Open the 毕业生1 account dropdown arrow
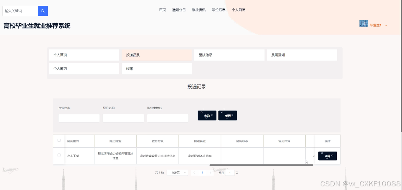This screenshot has height=190, width=402. point(386,25)
